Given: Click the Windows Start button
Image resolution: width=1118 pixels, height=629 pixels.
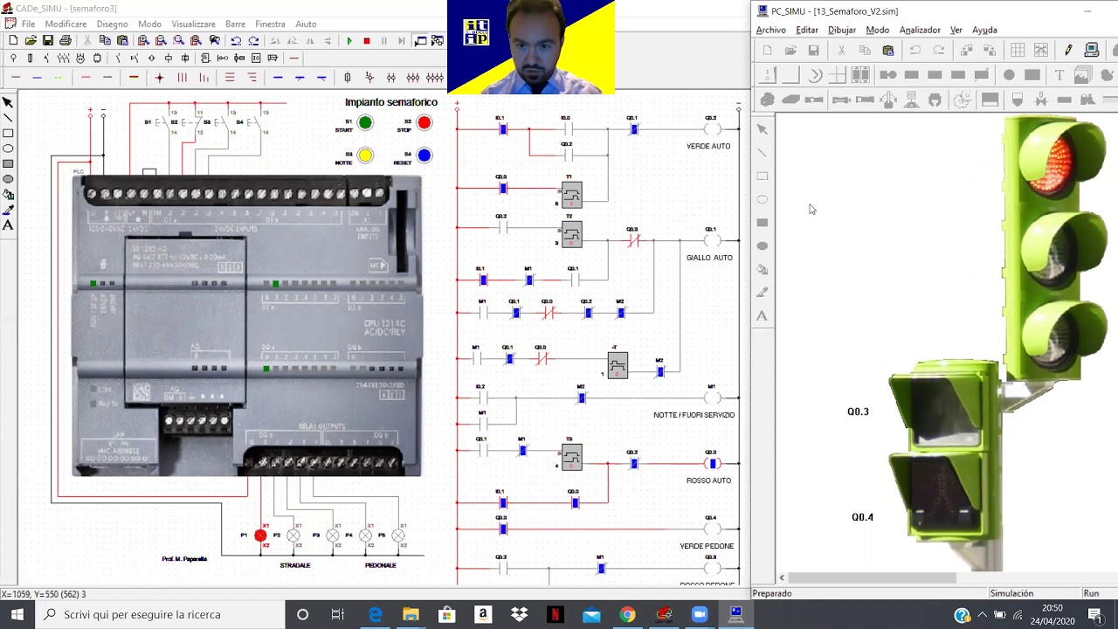Looking at the screenshot, I should (x=17, y=614).
